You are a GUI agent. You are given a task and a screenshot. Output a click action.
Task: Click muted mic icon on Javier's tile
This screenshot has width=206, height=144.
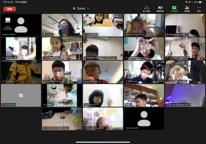click(44, 81)
